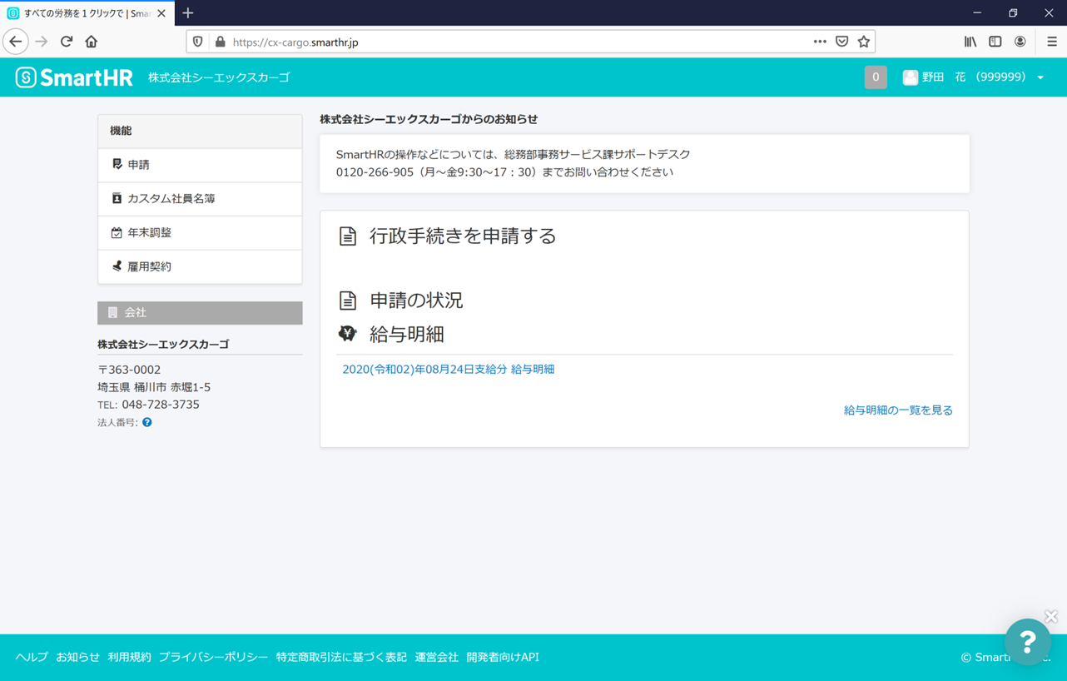
Task: Open the 2020年08月24日支給分 payslip link
Action: tap(448, 367)
